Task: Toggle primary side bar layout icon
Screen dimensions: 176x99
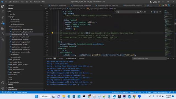Action: coord(151,2)
